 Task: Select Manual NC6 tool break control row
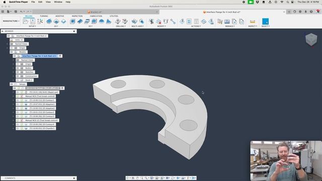(36, 96)
